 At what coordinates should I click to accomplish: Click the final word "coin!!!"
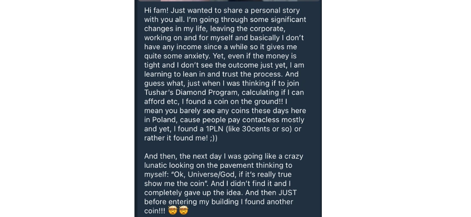(155, 211)
